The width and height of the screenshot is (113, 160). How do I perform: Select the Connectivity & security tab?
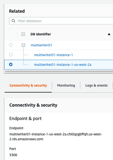(28, 85)
